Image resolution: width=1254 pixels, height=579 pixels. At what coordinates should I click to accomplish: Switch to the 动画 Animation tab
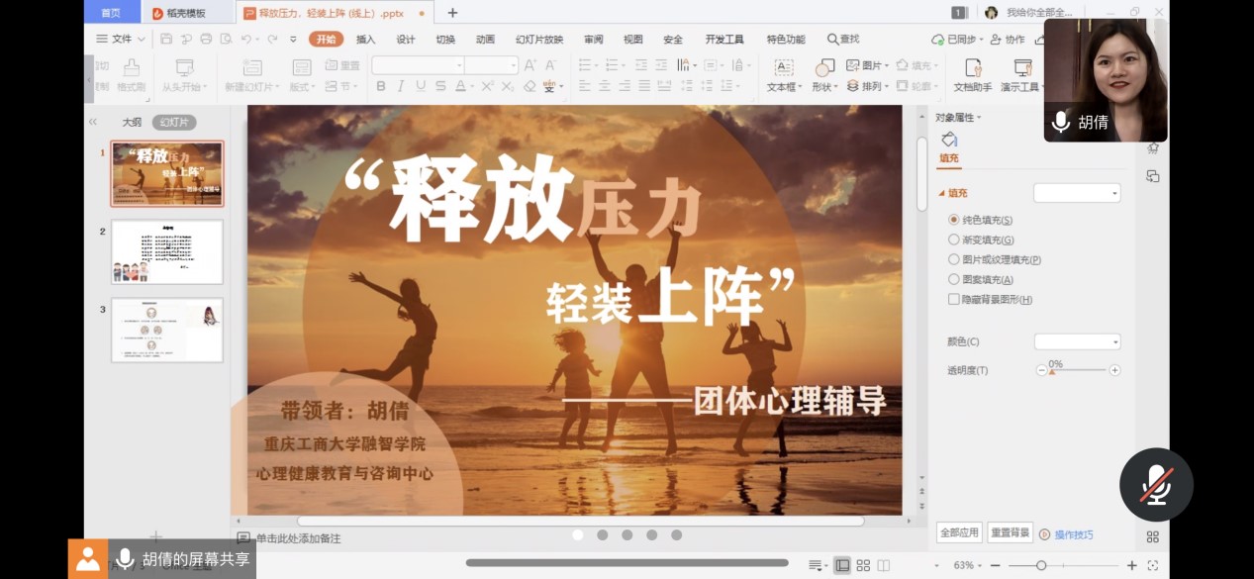[485, 40]
